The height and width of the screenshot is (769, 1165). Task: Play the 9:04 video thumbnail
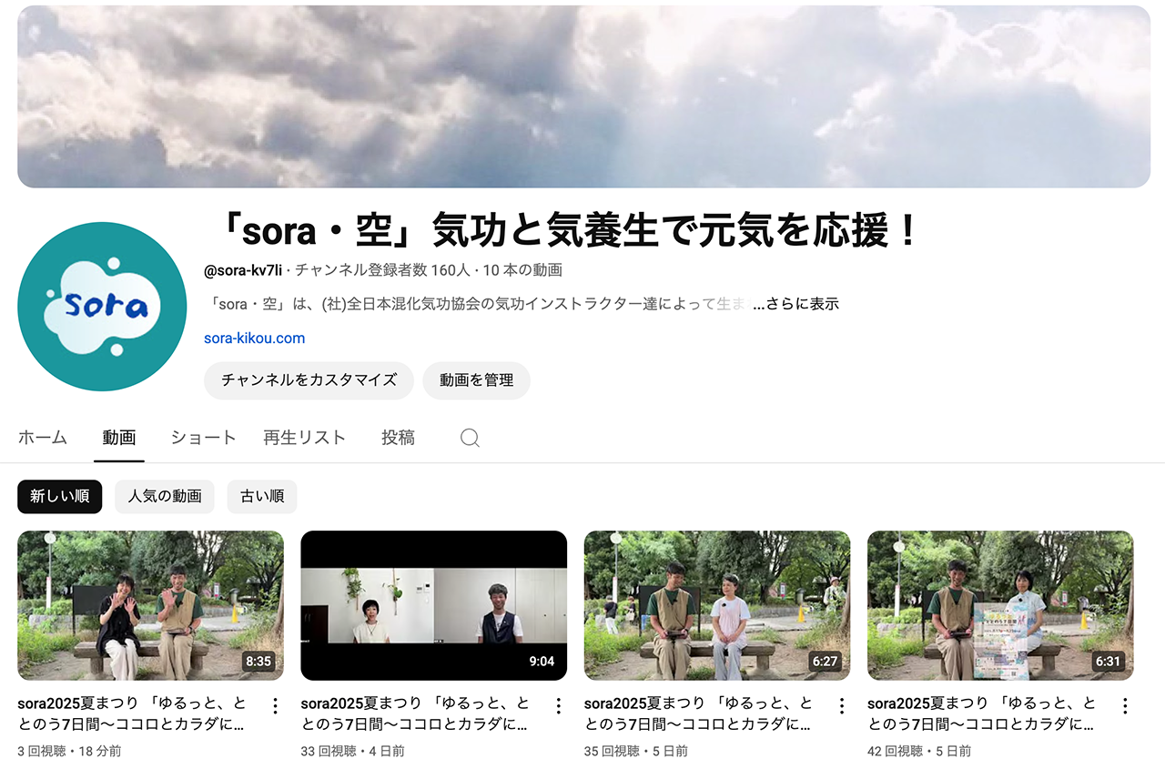[x=434, y=605]
